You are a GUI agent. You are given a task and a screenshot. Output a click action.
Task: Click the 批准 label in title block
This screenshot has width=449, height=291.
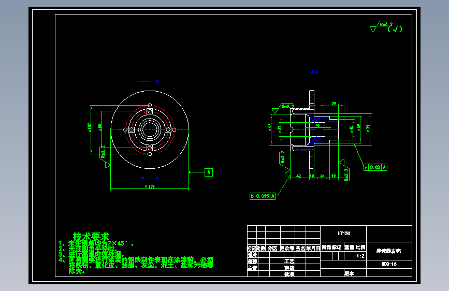click(x=289, y=274)
